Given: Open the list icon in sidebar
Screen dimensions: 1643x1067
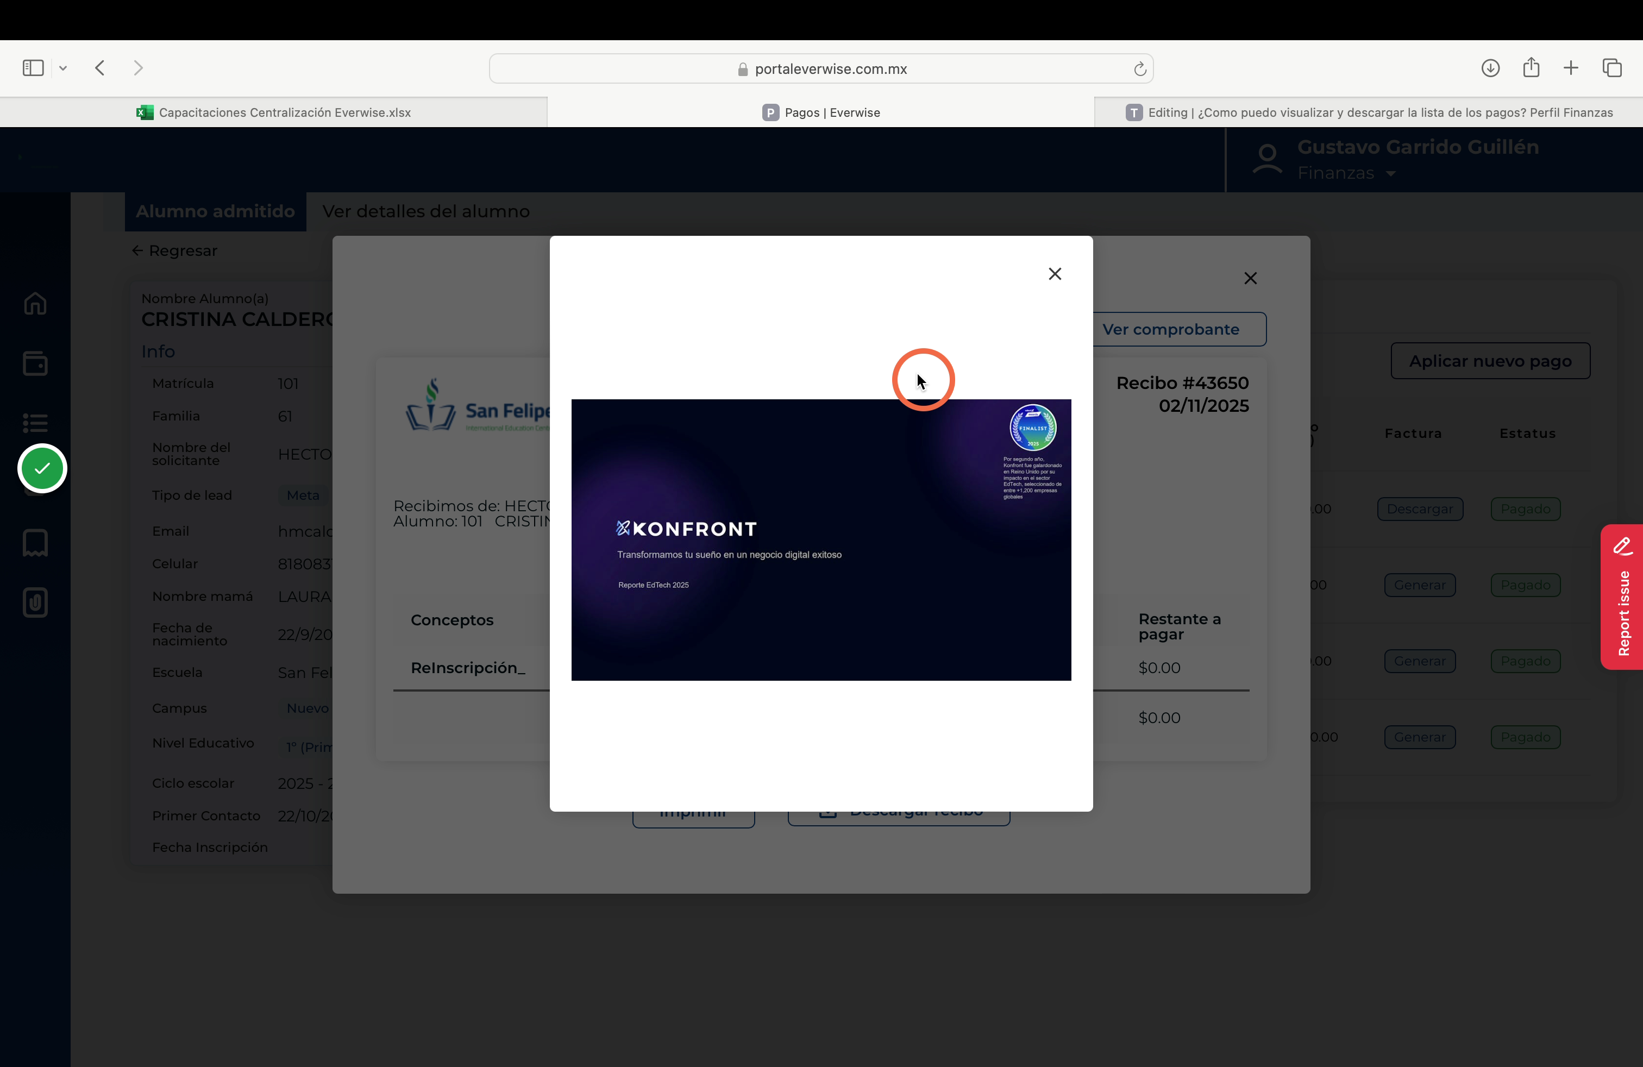Looking at the screenshot, I should click(35, 422).
